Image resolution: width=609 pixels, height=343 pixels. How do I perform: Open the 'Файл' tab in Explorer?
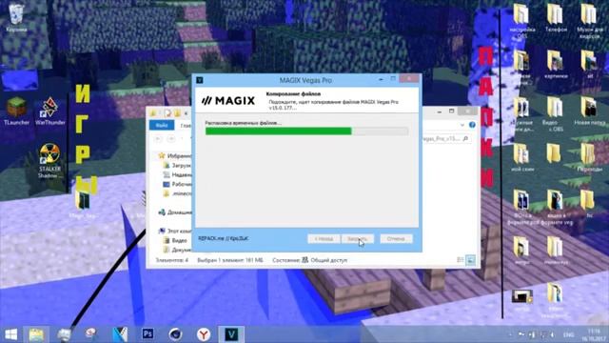click(x=162, y=125)
